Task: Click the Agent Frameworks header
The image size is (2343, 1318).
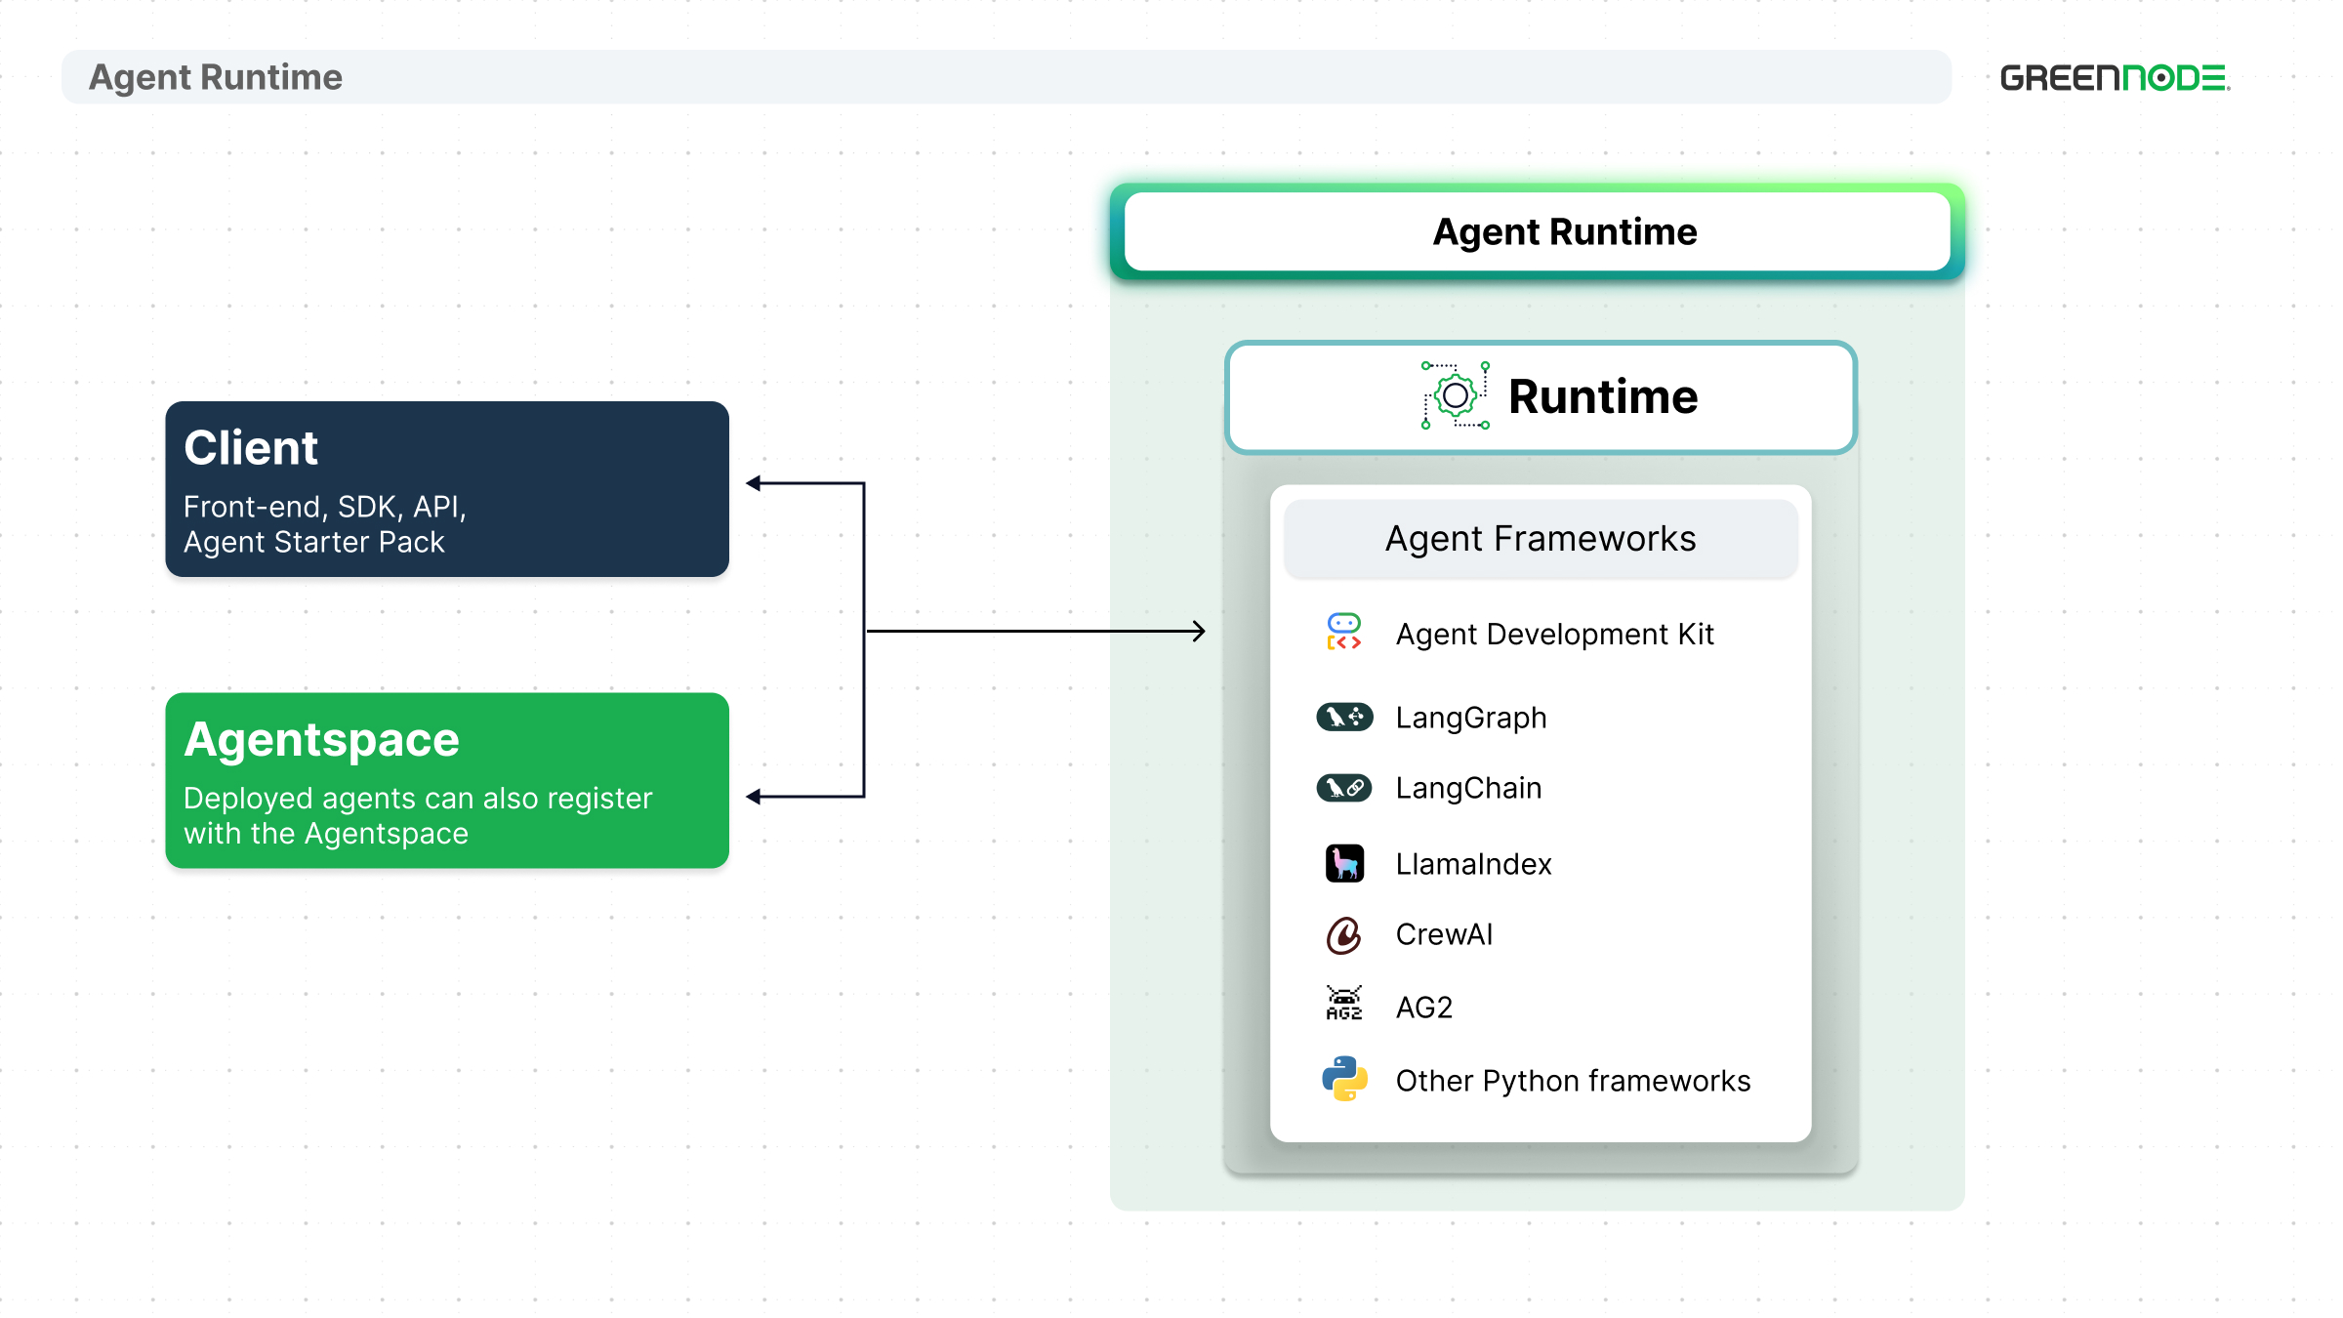Action: click(x=1541, y=539)
